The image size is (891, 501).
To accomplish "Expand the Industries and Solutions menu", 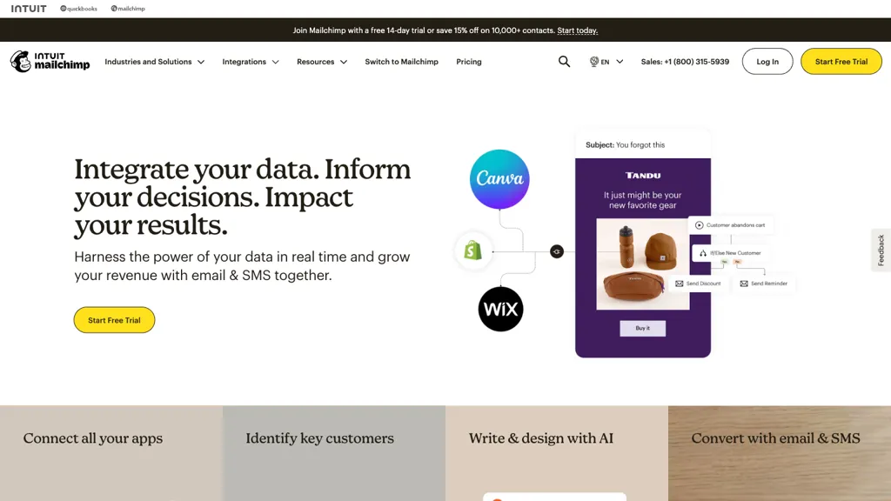I will tap(155, 62).
